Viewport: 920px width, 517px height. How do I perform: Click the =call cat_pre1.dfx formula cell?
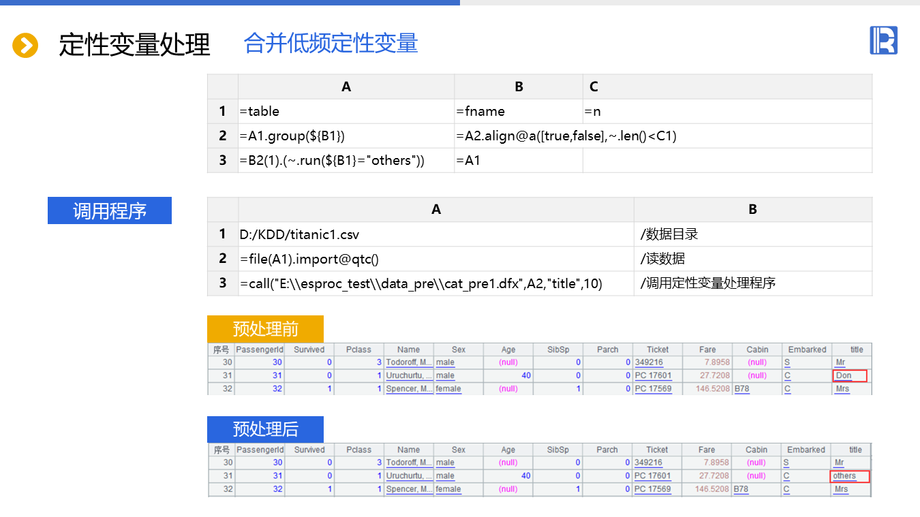point(436,283)
